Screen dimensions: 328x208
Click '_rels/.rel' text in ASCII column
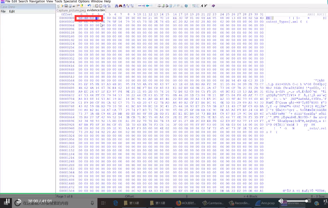(317, 128)
